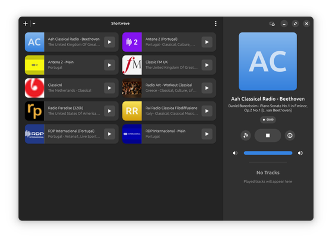Image resolution: width=332 pixels, height=241 pixels.
Task: Stop playback with the square stop button
Action: (268, 136)
